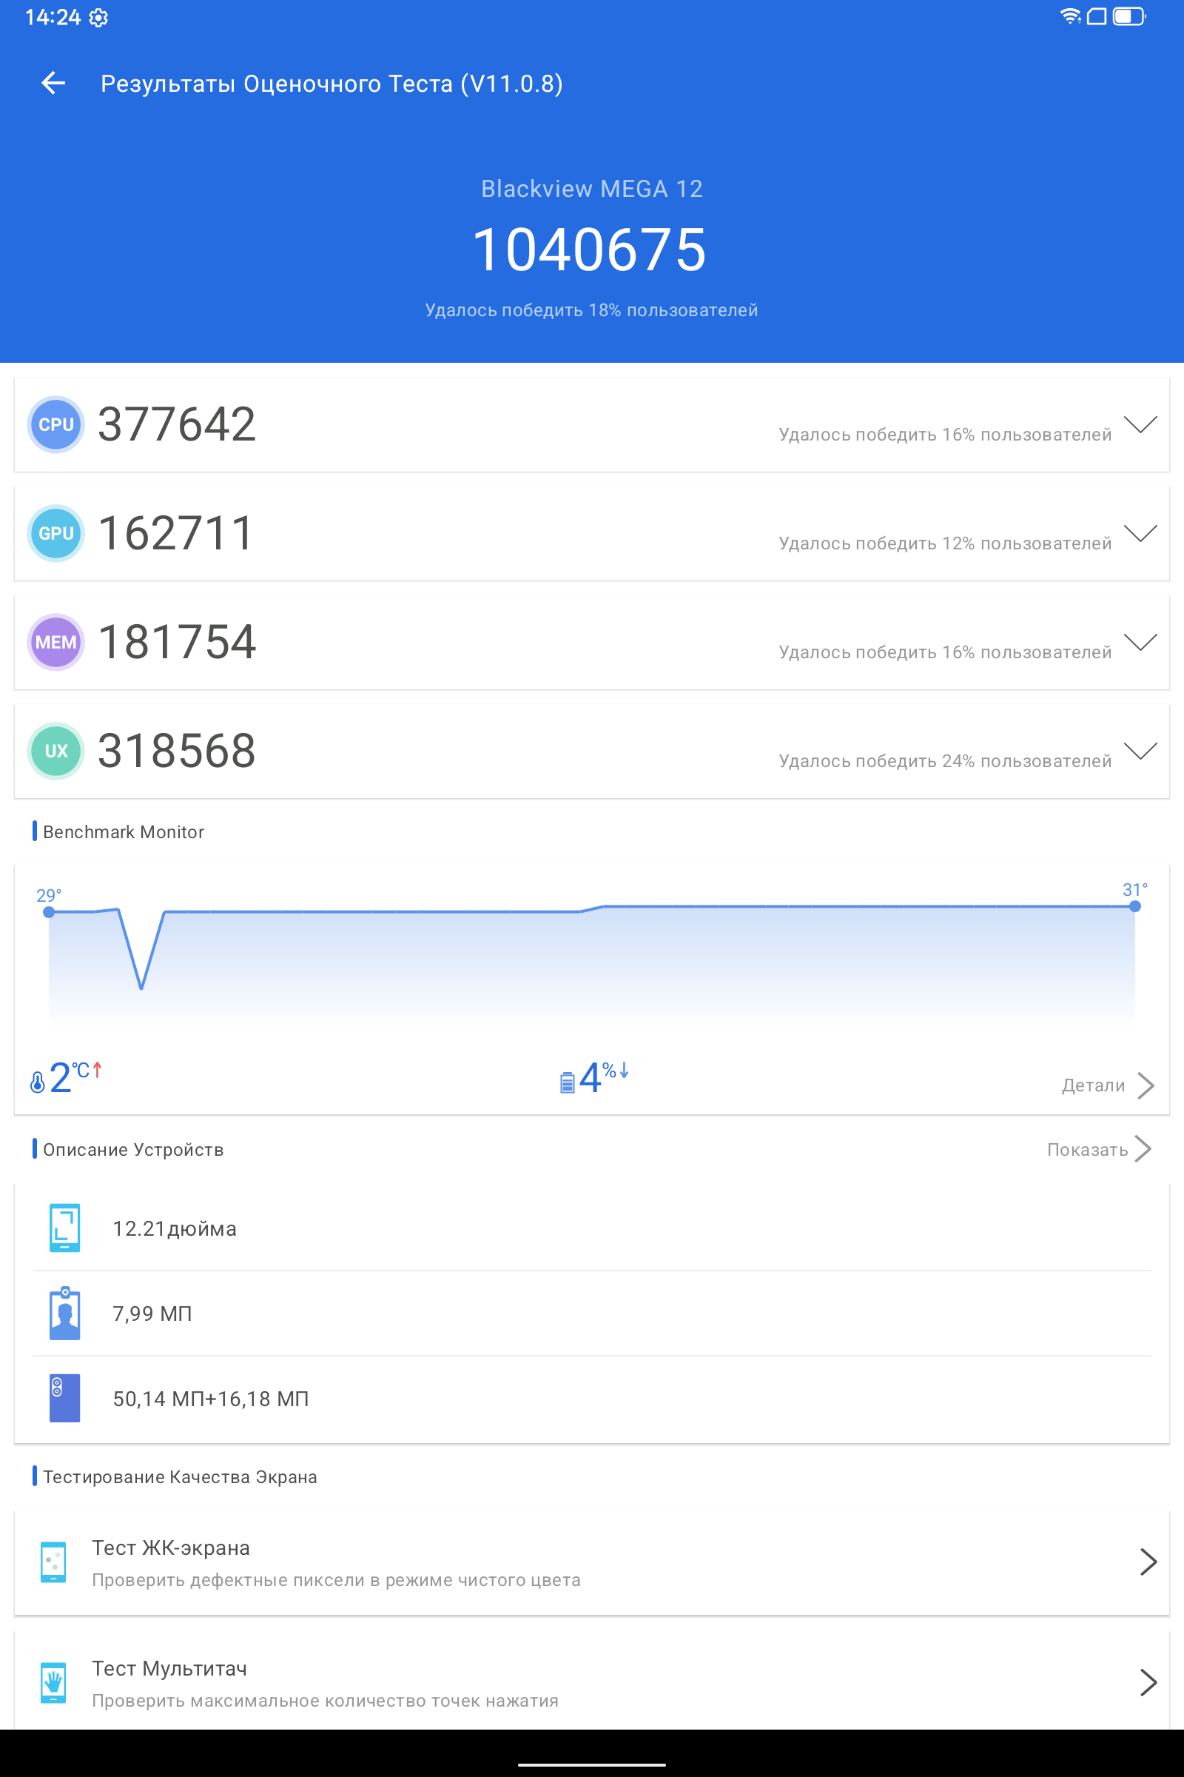This screenshot has height=1777, width=1184.
Task: Click the total score 1040675
Action: click(590, 250)
